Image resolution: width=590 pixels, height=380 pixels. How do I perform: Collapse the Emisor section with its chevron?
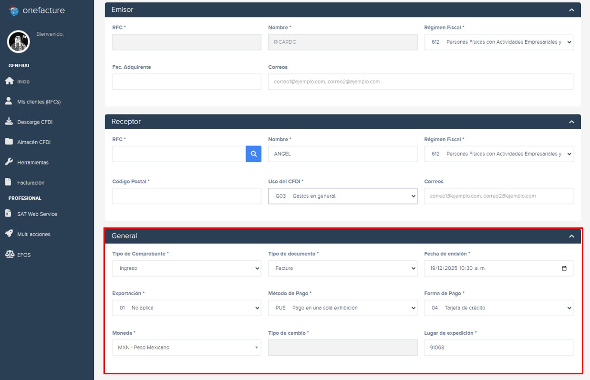coord(571,10)
